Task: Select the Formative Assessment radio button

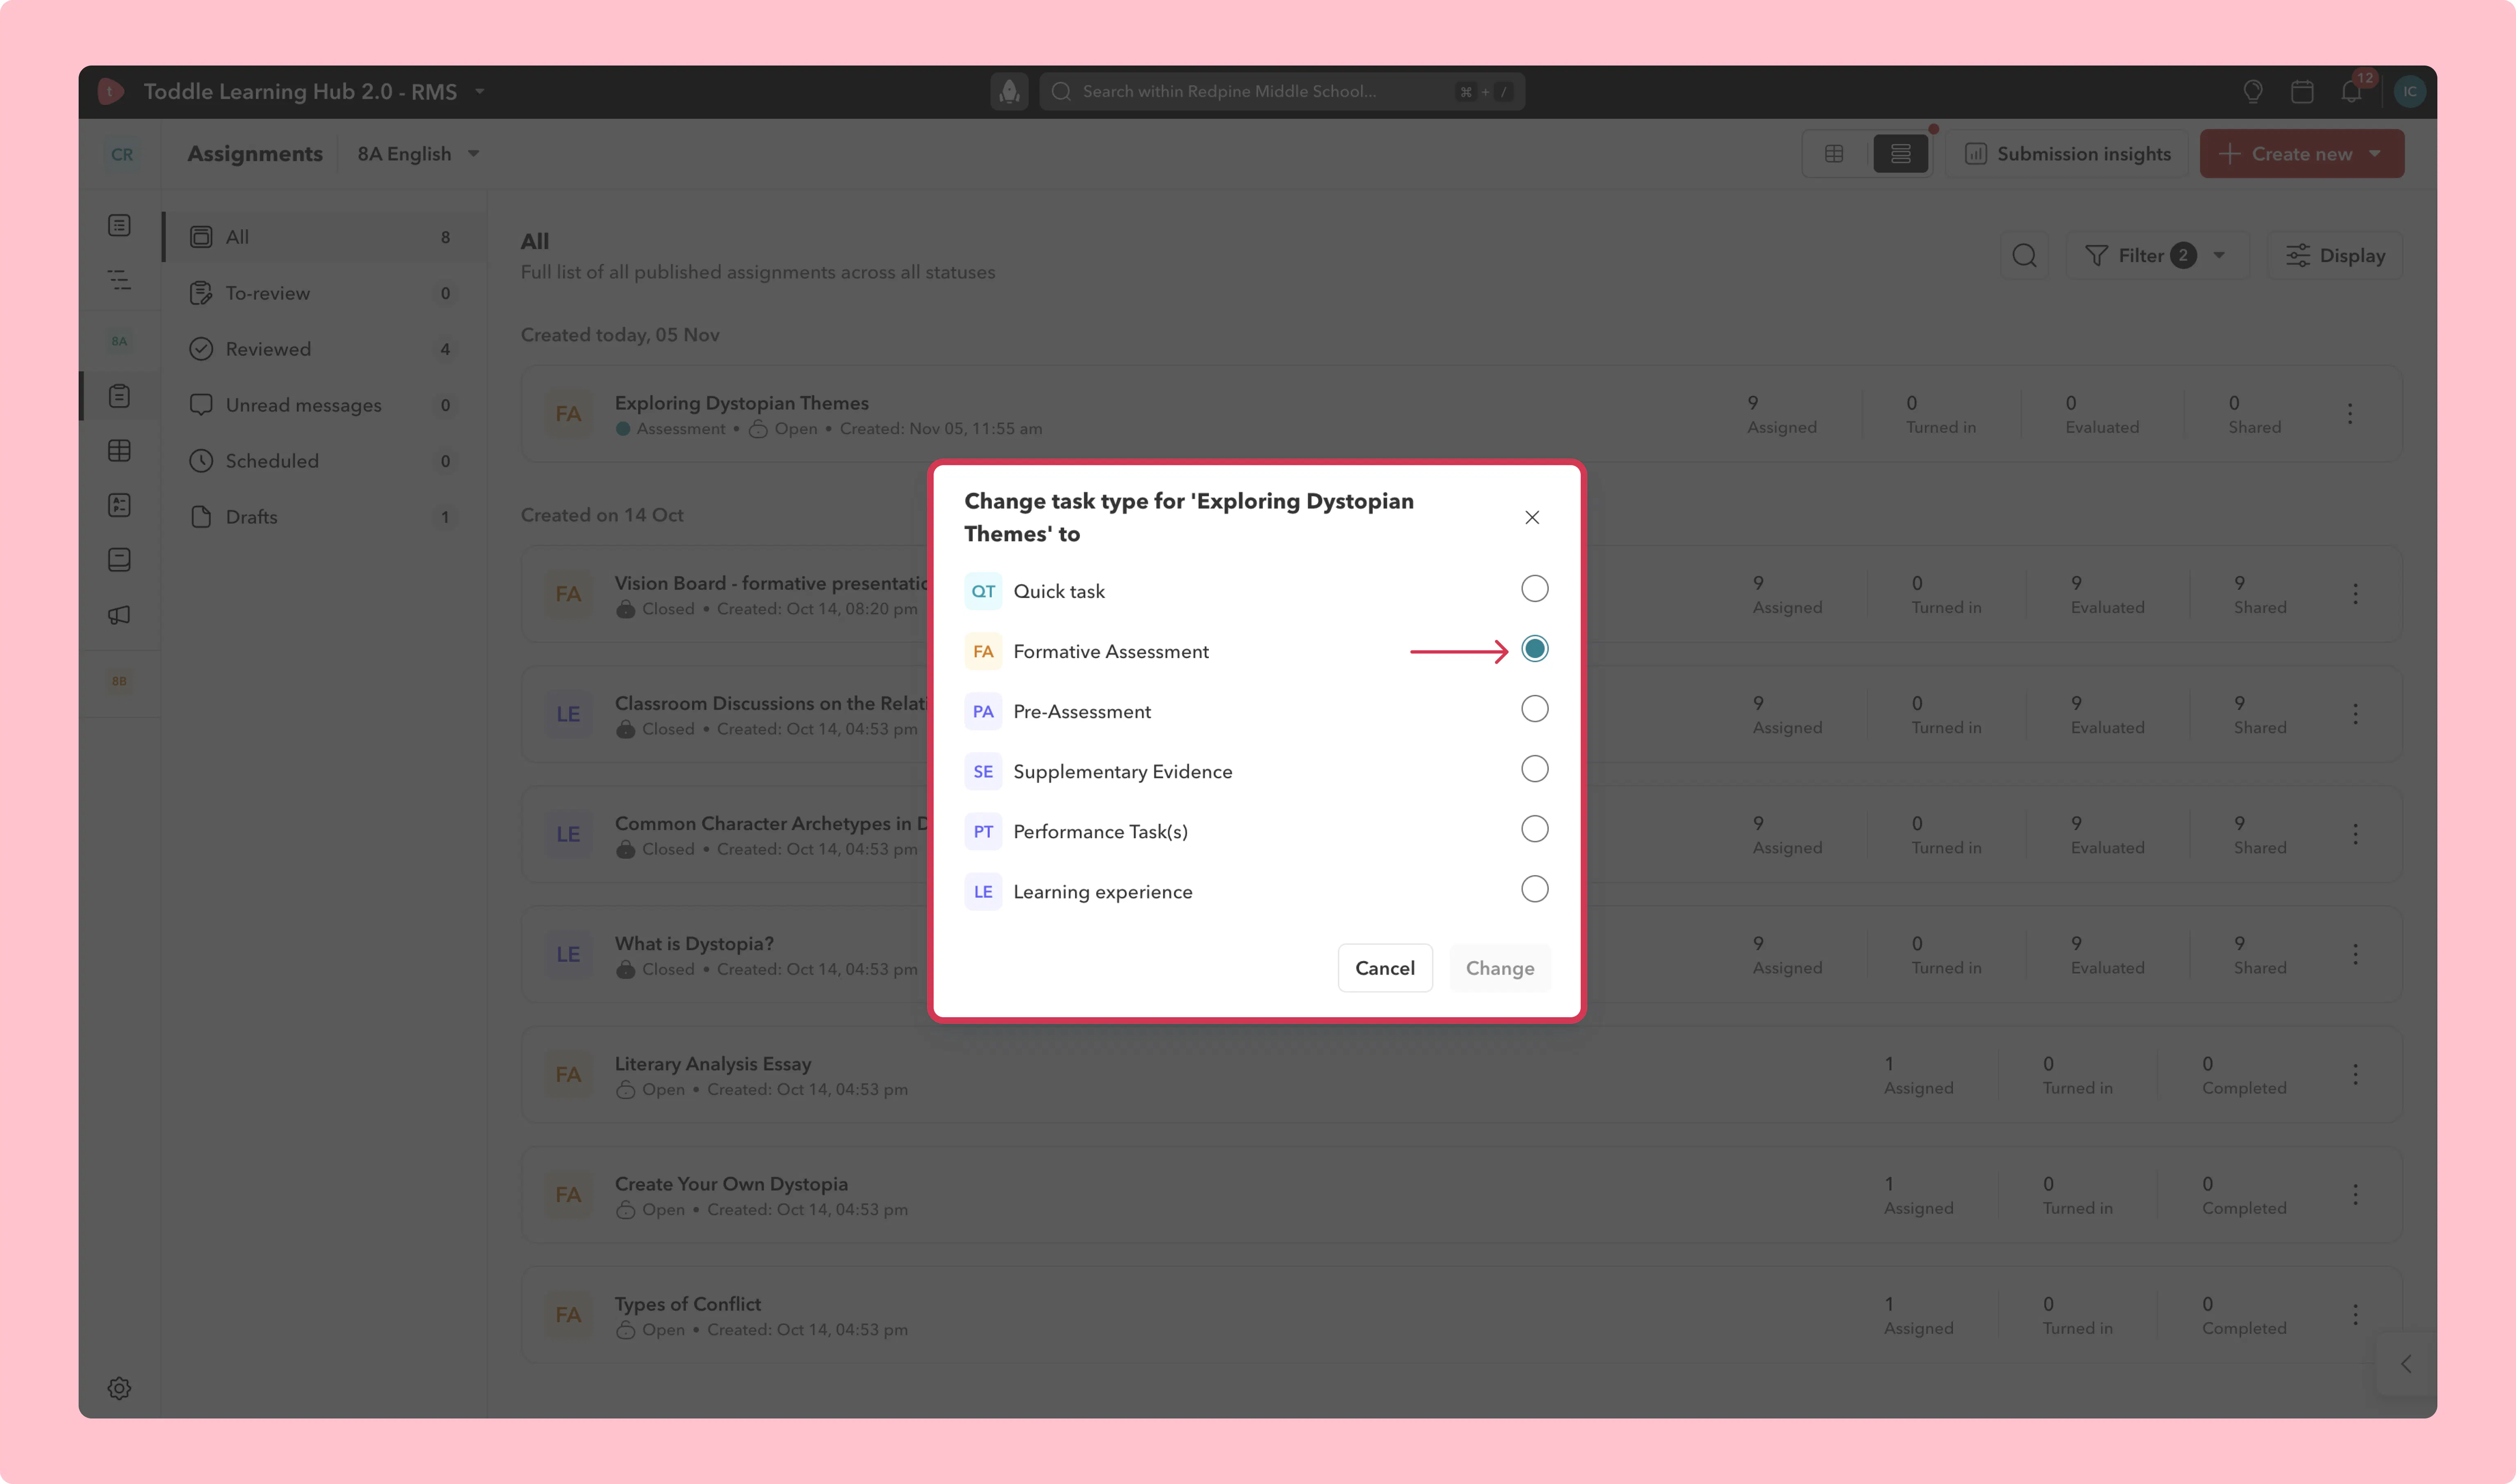Action: point(1534,649)
